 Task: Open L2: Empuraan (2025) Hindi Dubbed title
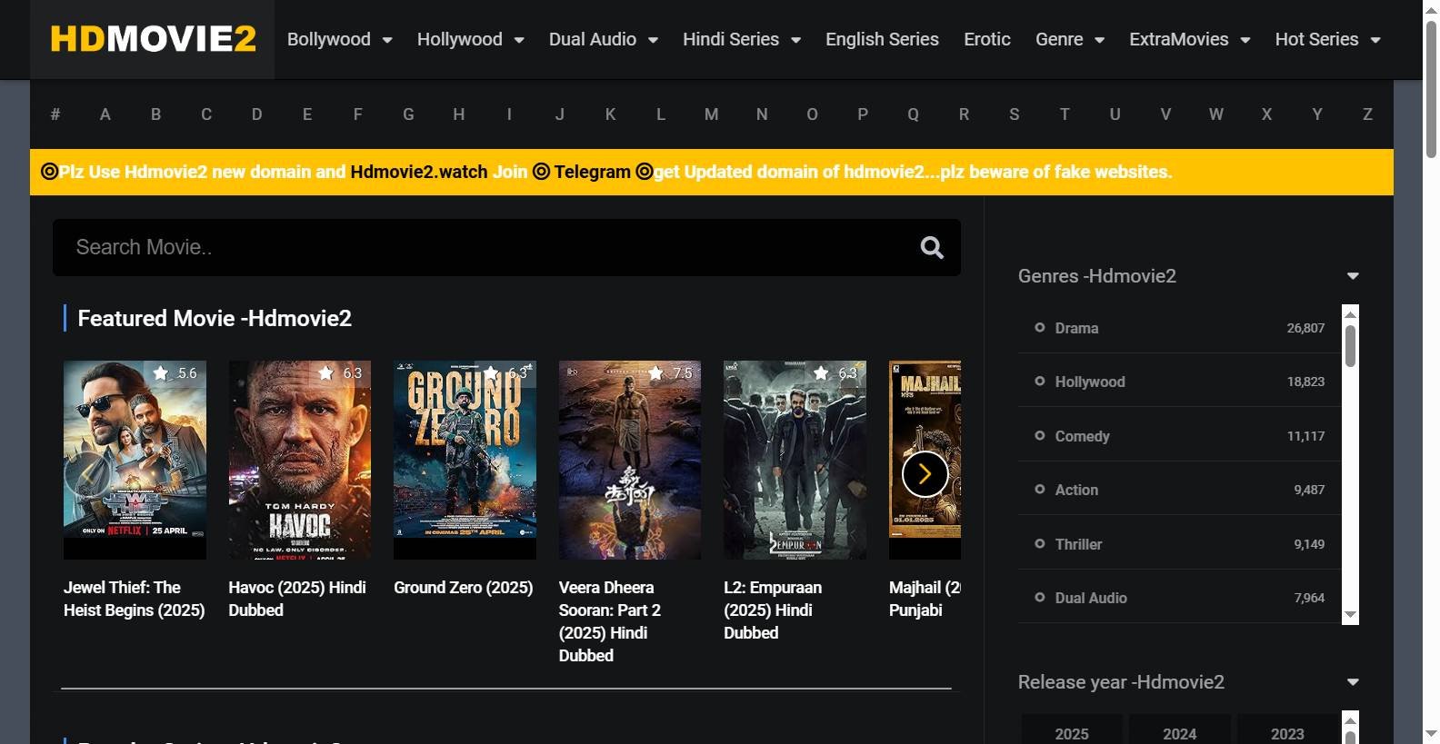click(x=773, y=610)
